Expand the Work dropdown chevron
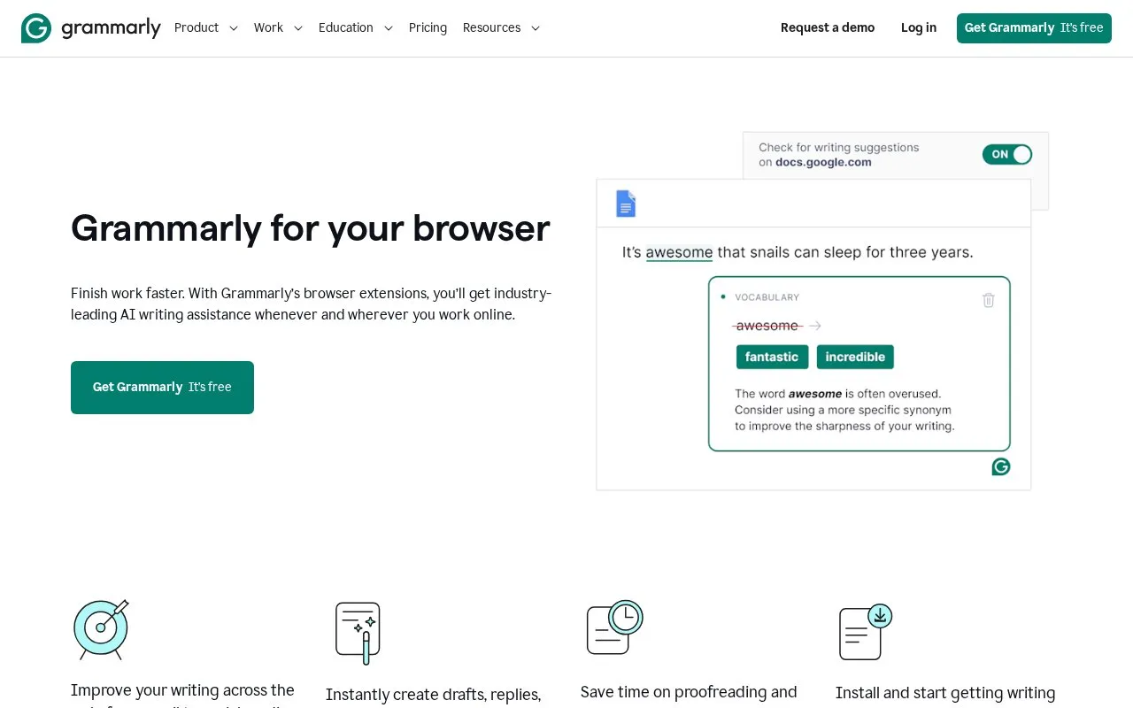The width and height of the screenshot is (1133, 708). [298, 28]
